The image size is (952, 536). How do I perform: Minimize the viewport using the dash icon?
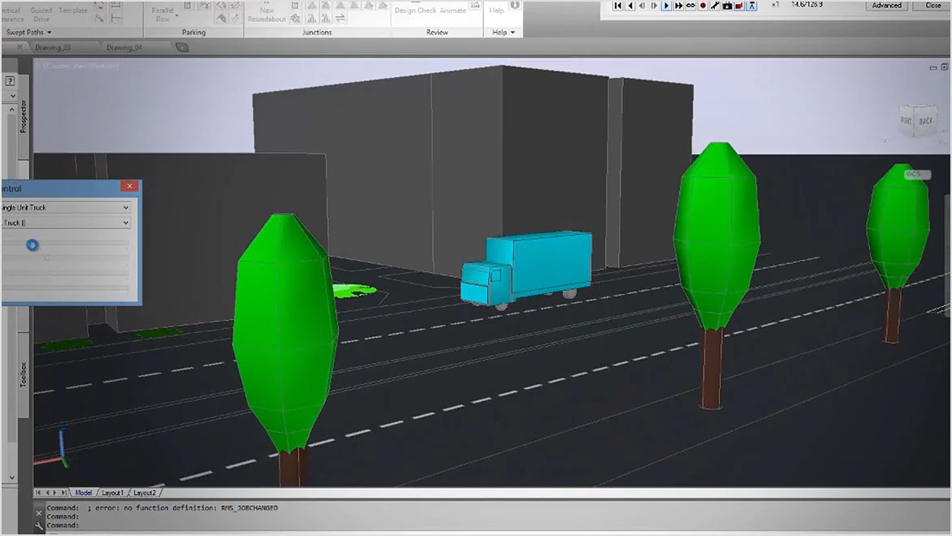[933, 68]
